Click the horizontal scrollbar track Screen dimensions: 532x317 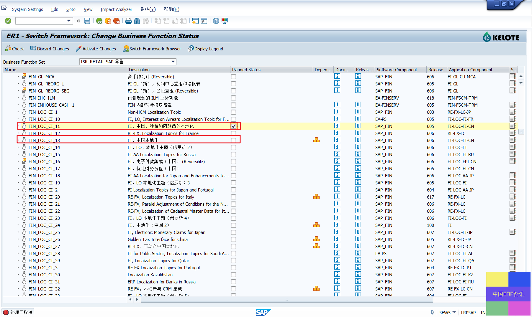pos(287,300)
